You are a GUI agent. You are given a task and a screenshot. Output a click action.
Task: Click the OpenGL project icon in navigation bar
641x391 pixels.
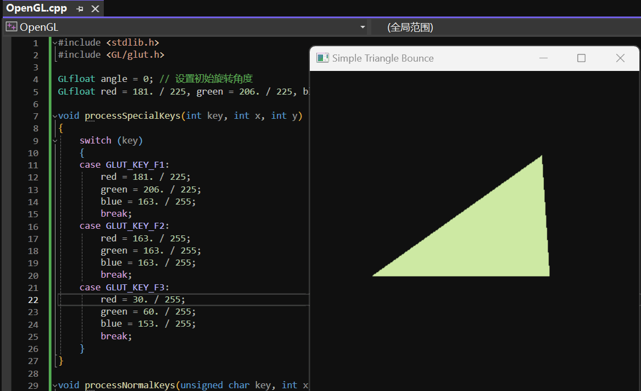[12, 27]
